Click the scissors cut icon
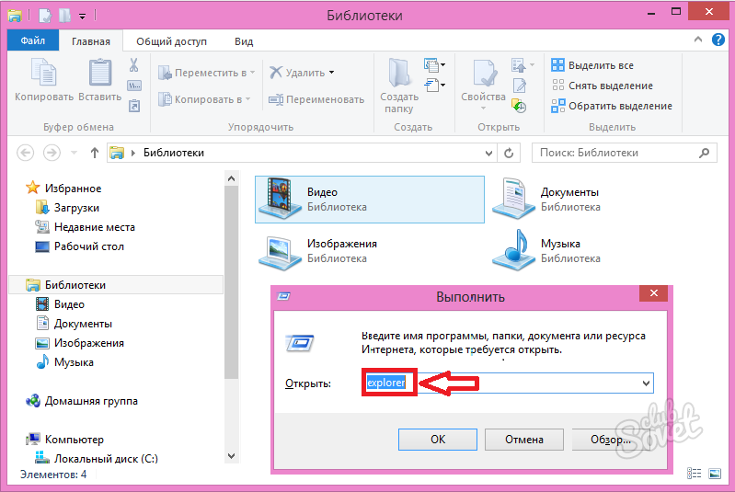 click(x=134, y=65)
